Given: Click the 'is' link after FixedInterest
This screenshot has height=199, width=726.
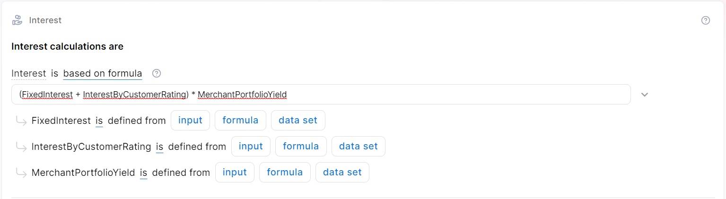Looking at the screenshot, I should click(99, 121).
